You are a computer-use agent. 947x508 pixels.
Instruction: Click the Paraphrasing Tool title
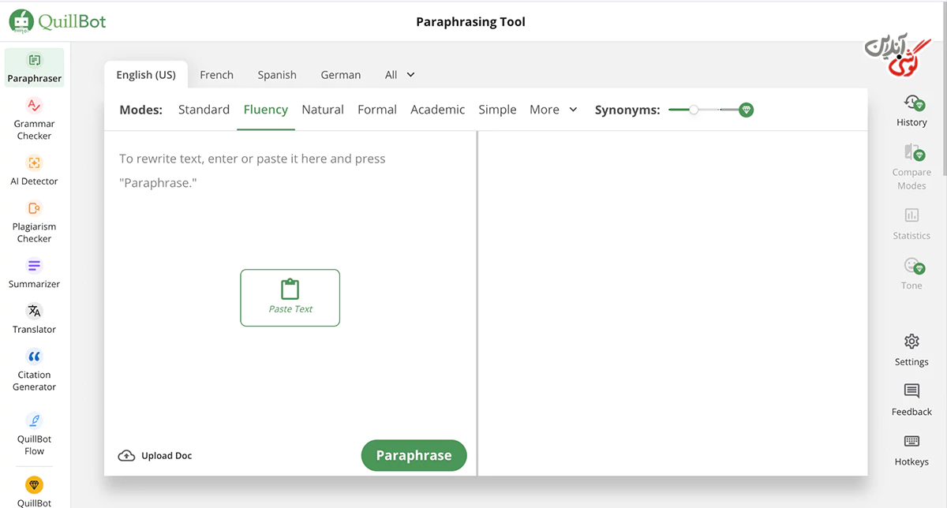(x=470, y=21)
